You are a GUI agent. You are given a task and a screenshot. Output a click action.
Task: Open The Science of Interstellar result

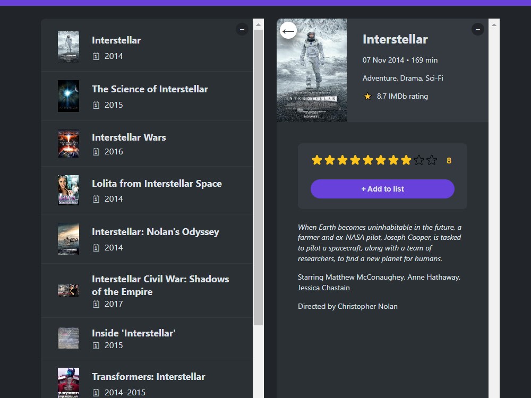[x=147, y=96]
